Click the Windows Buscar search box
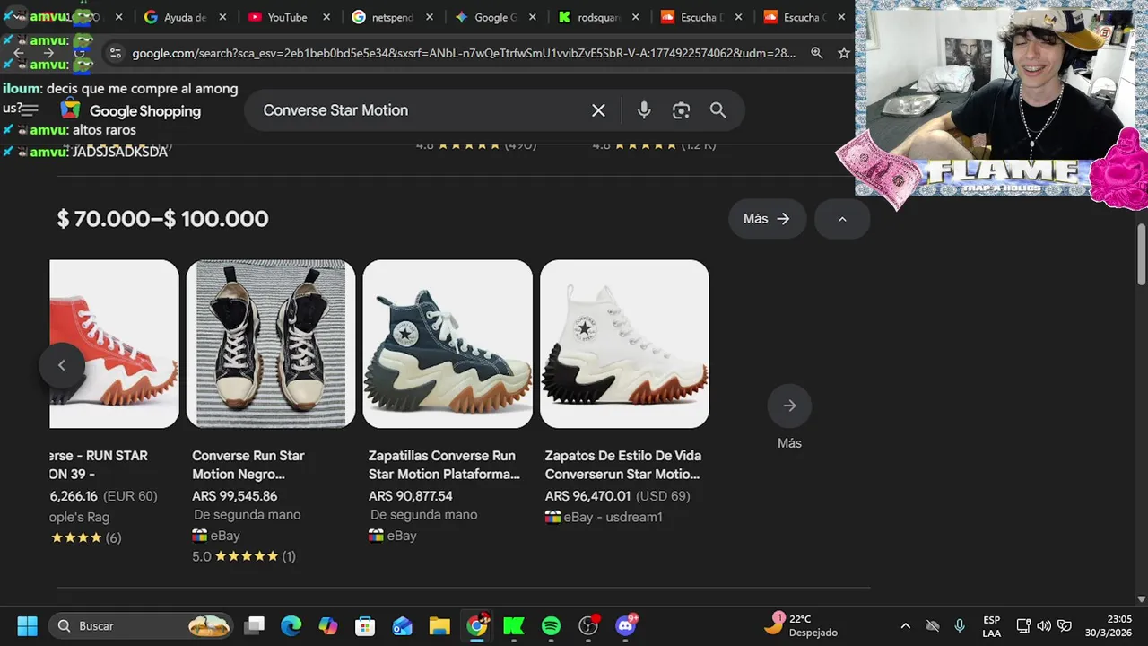This screenshot has width=1148, height=646. (141, 625)
